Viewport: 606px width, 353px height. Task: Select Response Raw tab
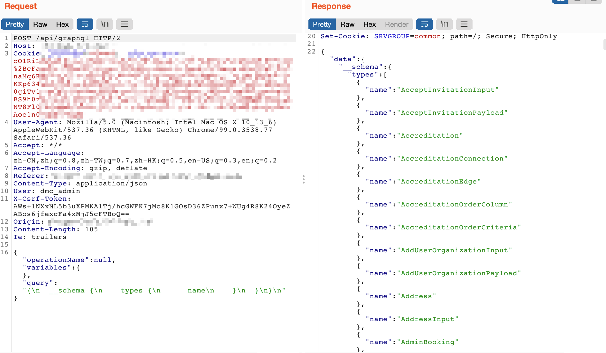347,24
